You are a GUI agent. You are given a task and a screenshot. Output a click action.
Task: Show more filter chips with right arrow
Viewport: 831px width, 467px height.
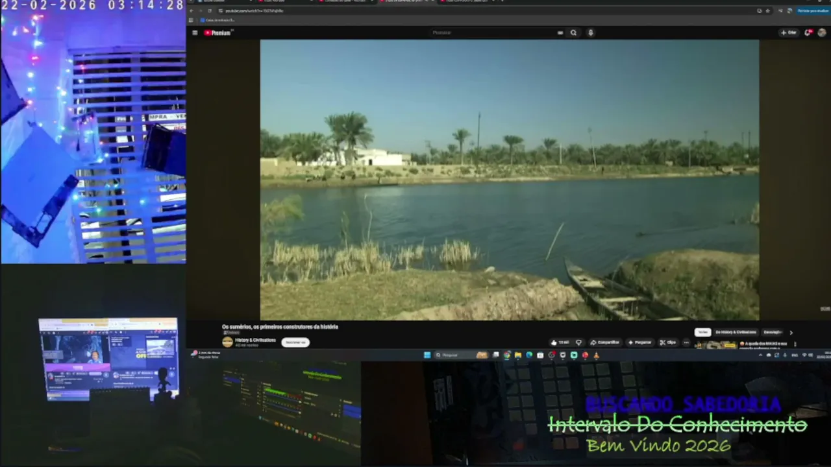[x=791, y=333]
